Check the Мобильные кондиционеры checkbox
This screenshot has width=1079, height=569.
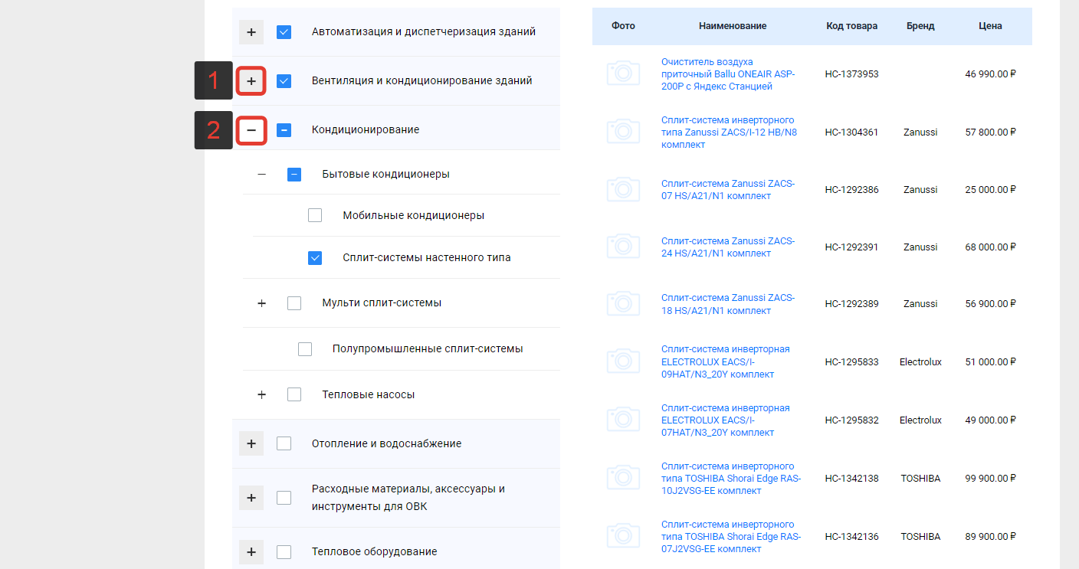(315, 215)
